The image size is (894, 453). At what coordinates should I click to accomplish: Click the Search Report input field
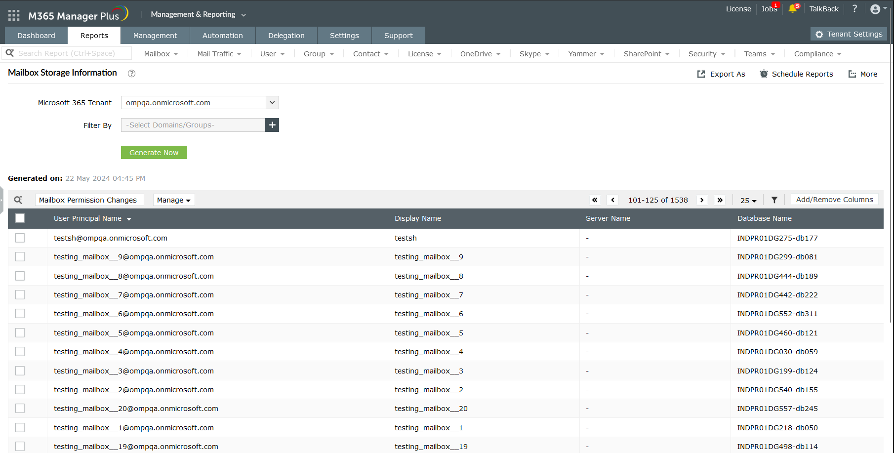tap(74, 53)
